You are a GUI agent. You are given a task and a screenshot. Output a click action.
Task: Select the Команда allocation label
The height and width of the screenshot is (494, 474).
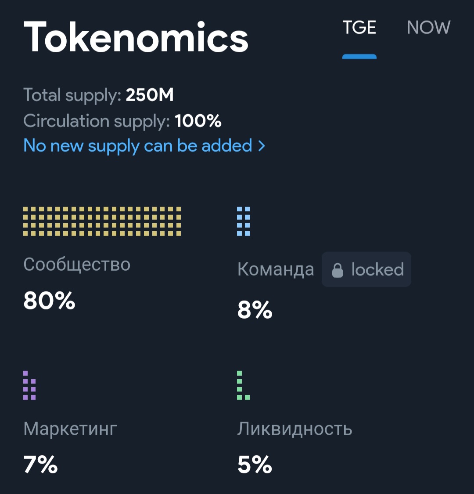coord(276,269)
